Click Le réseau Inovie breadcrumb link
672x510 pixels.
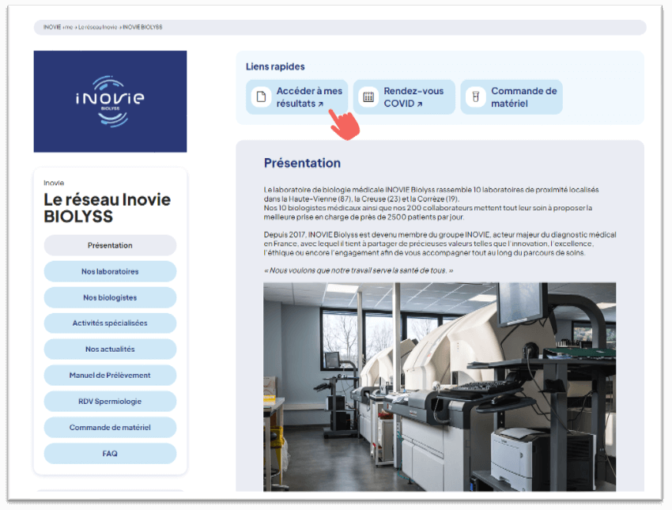pyautogui.click(x=98, y=27)
